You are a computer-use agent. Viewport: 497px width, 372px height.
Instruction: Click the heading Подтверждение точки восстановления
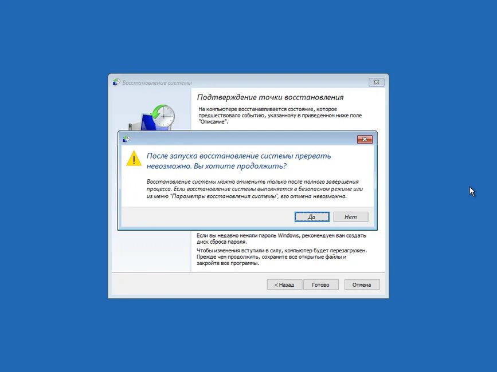coord(271,97)
